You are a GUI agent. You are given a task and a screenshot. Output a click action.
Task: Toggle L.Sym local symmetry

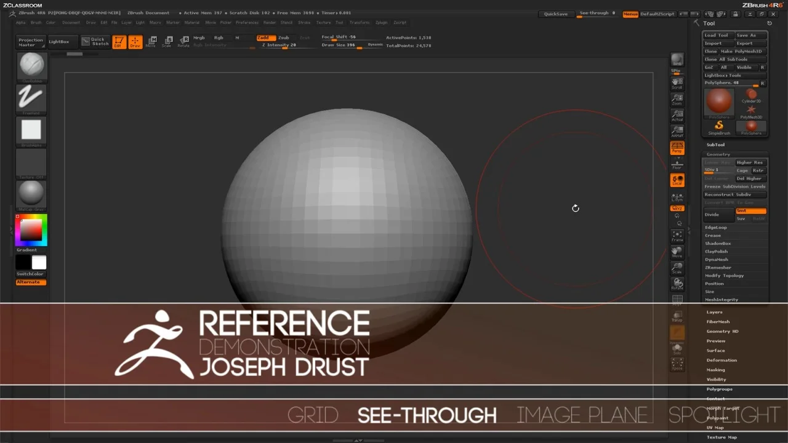click(677, 196)
